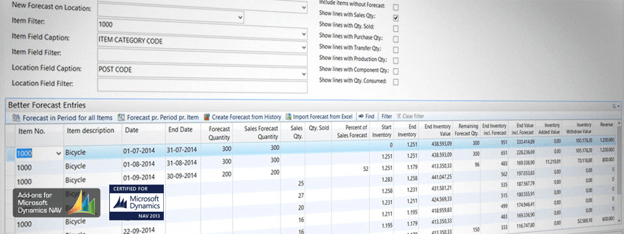This screenshot has height=234, width=624.
Task: Open the dropdown arrow in selected Item No. cell
Action: click(59, 153)
